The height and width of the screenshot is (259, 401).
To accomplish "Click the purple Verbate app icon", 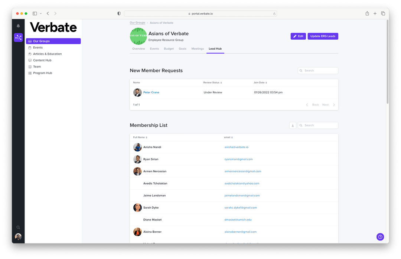I will [18, 37].
